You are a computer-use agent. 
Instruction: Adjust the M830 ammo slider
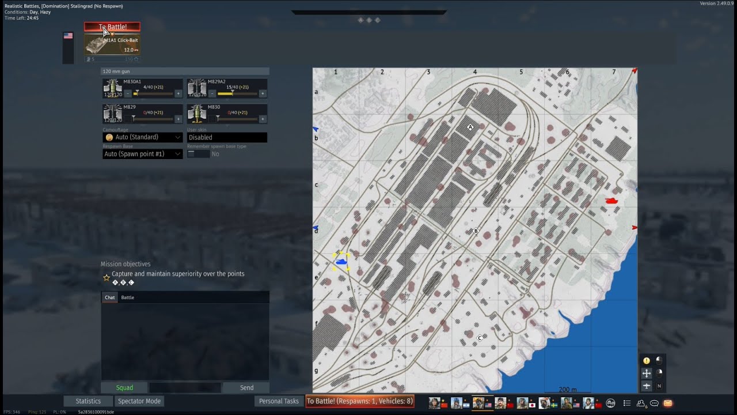[x=237, y=118]
